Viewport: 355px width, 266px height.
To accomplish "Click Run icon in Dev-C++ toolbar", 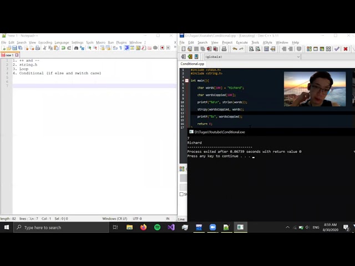I will coord(316,49).
